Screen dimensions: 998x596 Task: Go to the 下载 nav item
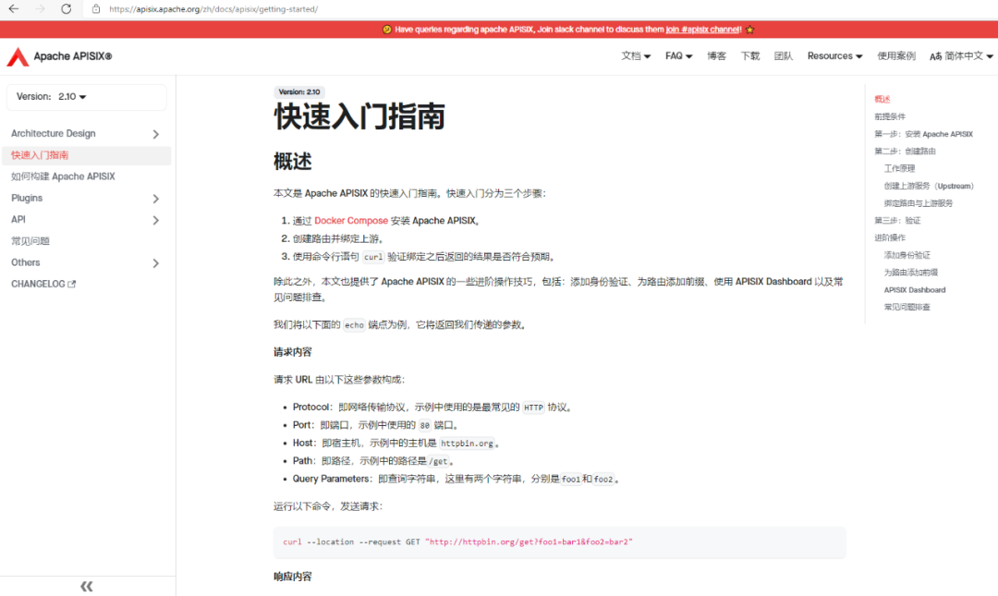(x=750, y=56)
